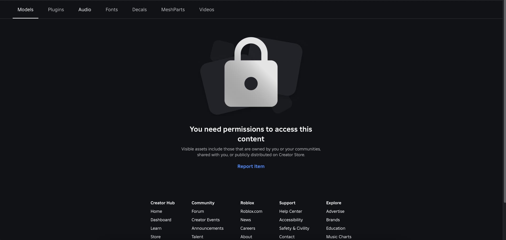Open the Music Charts link

point(339,237)
